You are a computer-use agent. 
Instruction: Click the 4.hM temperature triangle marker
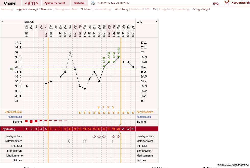point(119,57)
